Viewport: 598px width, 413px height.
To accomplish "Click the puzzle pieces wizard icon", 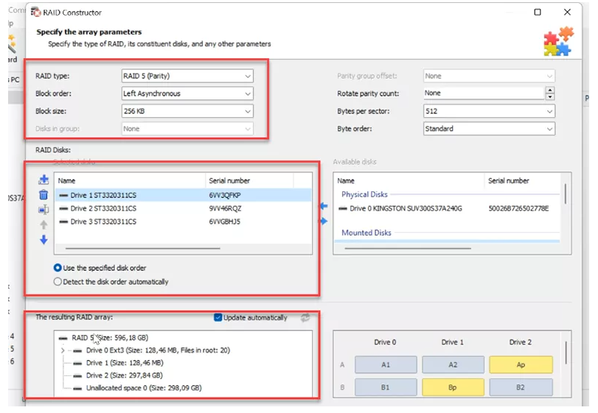I will click(x=558, y=41).
